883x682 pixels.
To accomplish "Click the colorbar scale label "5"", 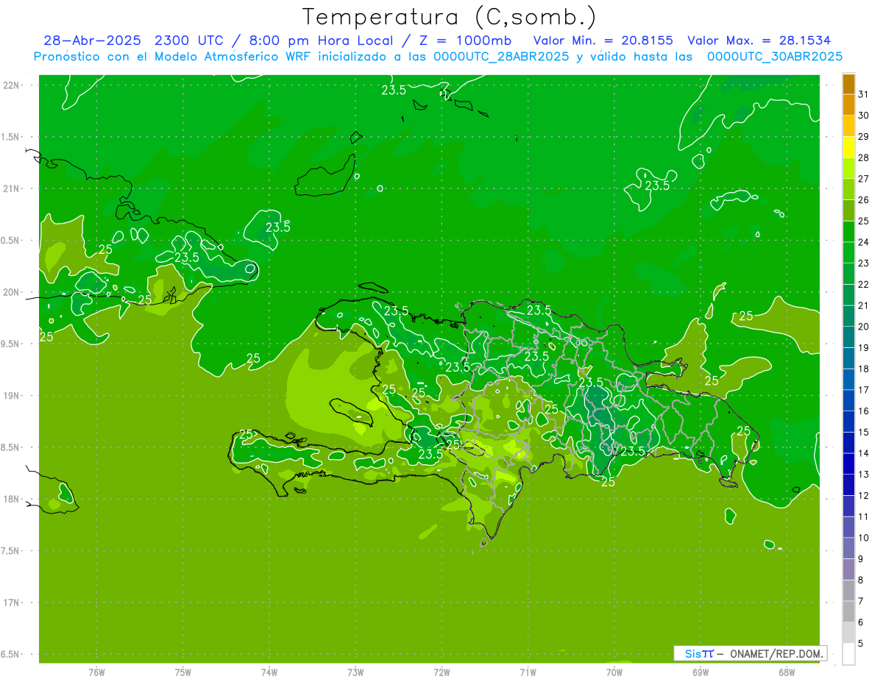I will pyautogui.click(x=861, y=643).
